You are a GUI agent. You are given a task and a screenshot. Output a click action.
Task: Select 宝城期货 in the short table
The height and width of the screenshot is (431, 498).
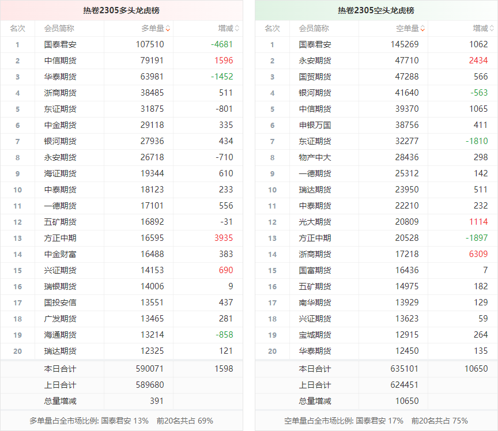pos(315,335)
